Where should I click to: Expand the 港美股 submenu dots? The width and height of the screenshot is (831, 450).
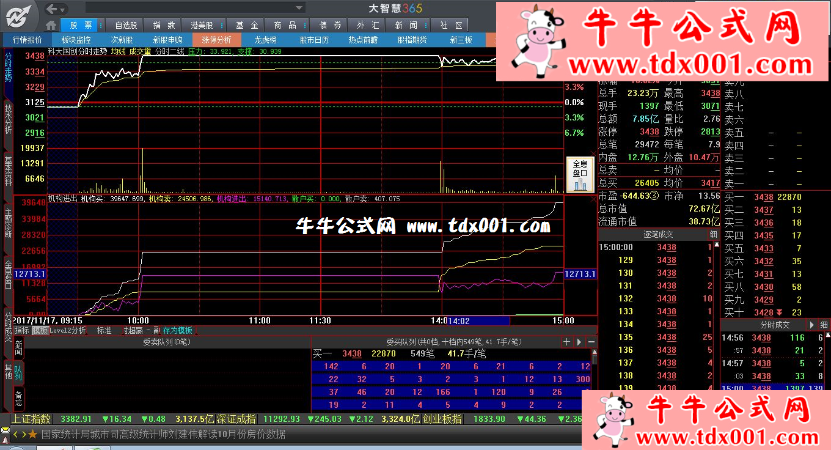222,25
